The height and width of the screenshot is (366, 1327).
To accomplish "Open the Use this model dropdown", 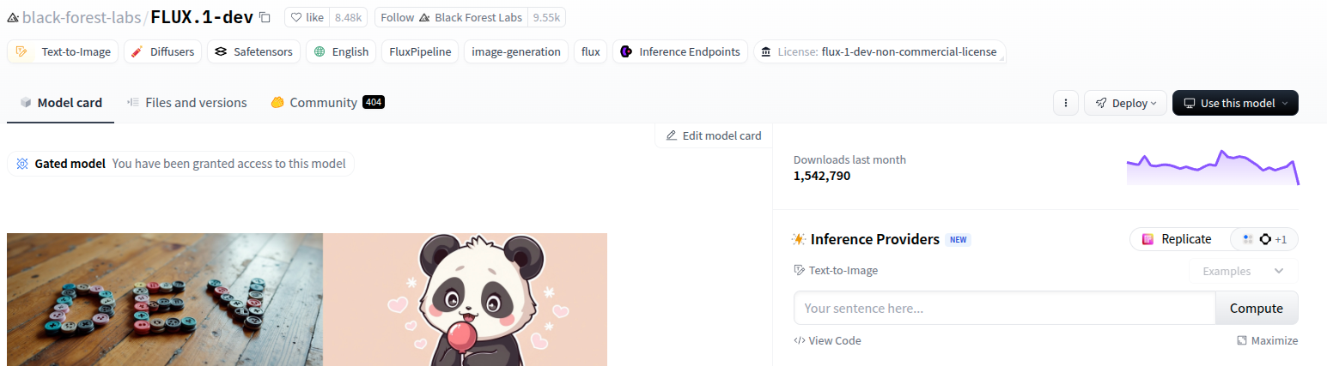I will [1235, 103].
